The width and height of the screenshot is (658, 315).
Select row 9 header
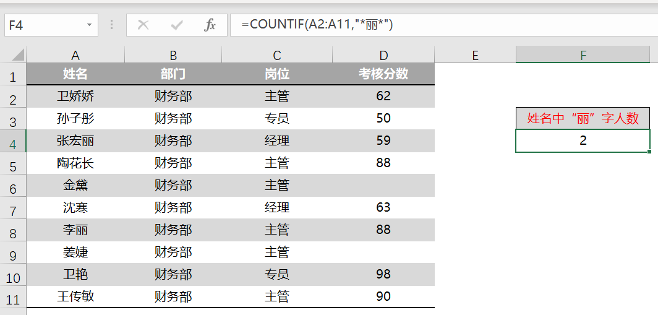(x=13, y=253)
